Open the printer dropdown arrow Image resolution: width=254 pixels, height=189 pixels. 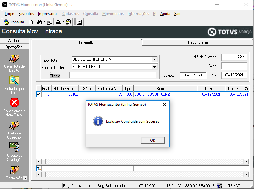pyautogui.click(x=63, y=22)
